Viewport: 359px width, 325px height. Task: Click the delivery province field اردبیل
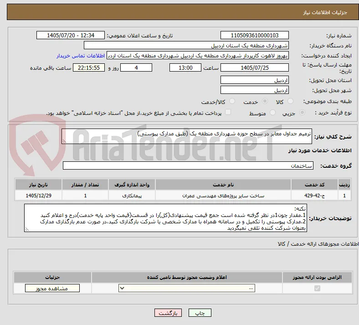[255, 80]
